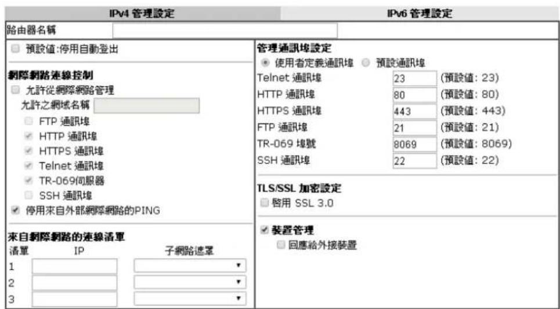Viewport: 560px width, 309px height.
Task: Click the TLS/SSL 加密設定 heading
Action: point(299,188)
